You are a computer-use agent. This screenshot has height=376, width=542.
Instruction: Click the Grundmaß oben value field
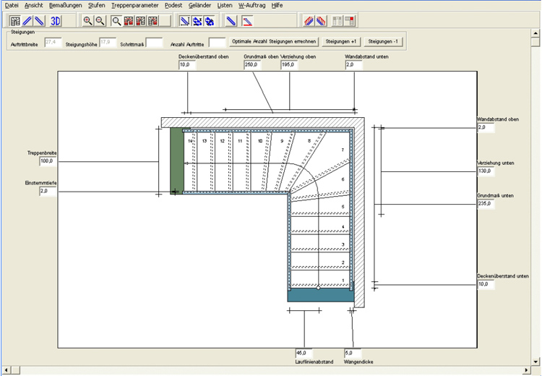point(252,65)
